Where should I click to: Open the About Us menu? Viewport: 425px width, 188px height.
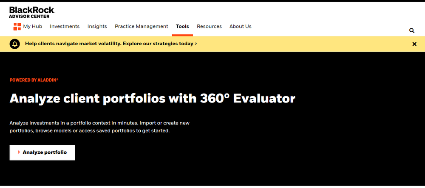tap(241, 27)
